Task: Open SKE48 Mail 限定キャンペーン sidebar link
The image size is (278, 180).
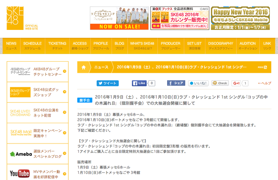Action: tap(38, 133)
